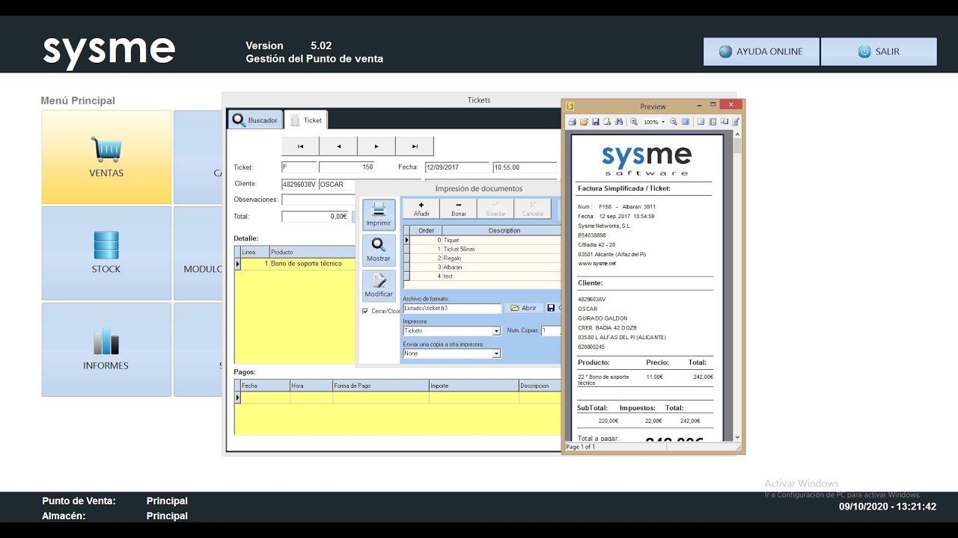Click the Total field showing 0,00€
This screenshot has height=538, width=958.
[315, 216]
